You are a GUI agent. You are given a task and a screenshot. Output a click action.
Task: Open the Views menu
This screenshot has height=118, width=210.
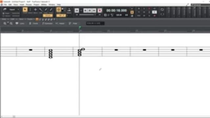[x=15, y=5]
